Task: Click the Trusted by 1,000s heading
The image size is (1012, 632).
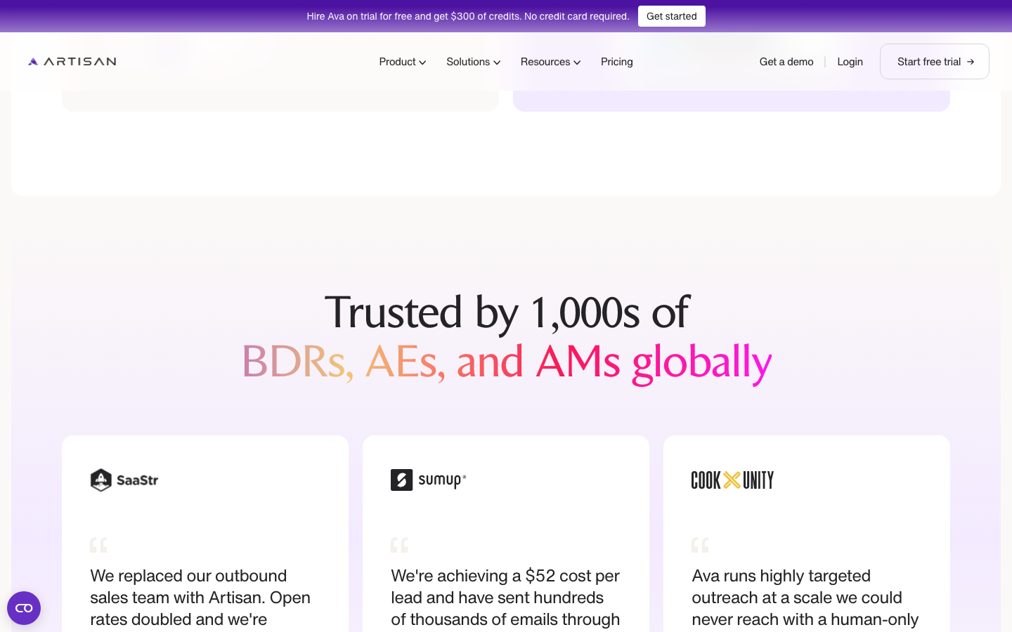Action: 507,337
